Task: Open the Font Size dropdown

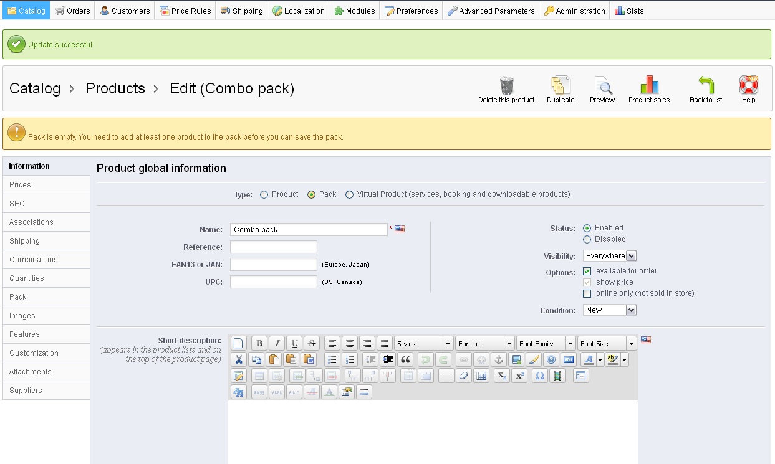Action: [607, 344]
